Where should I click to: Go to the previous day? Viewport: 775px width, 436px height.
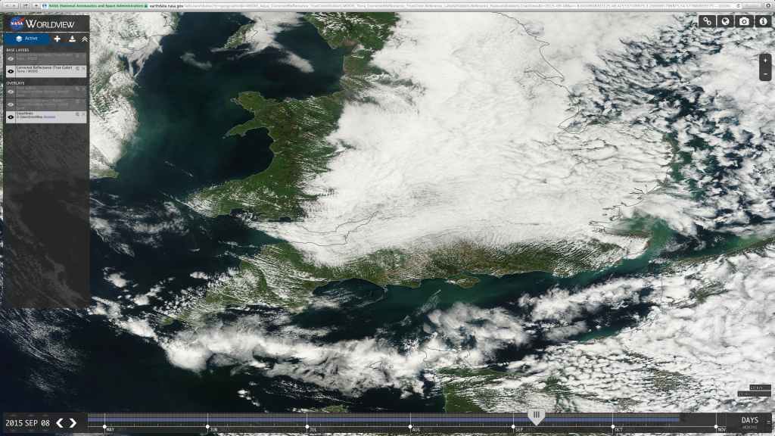pyautogui.click(x=59, y=422)
